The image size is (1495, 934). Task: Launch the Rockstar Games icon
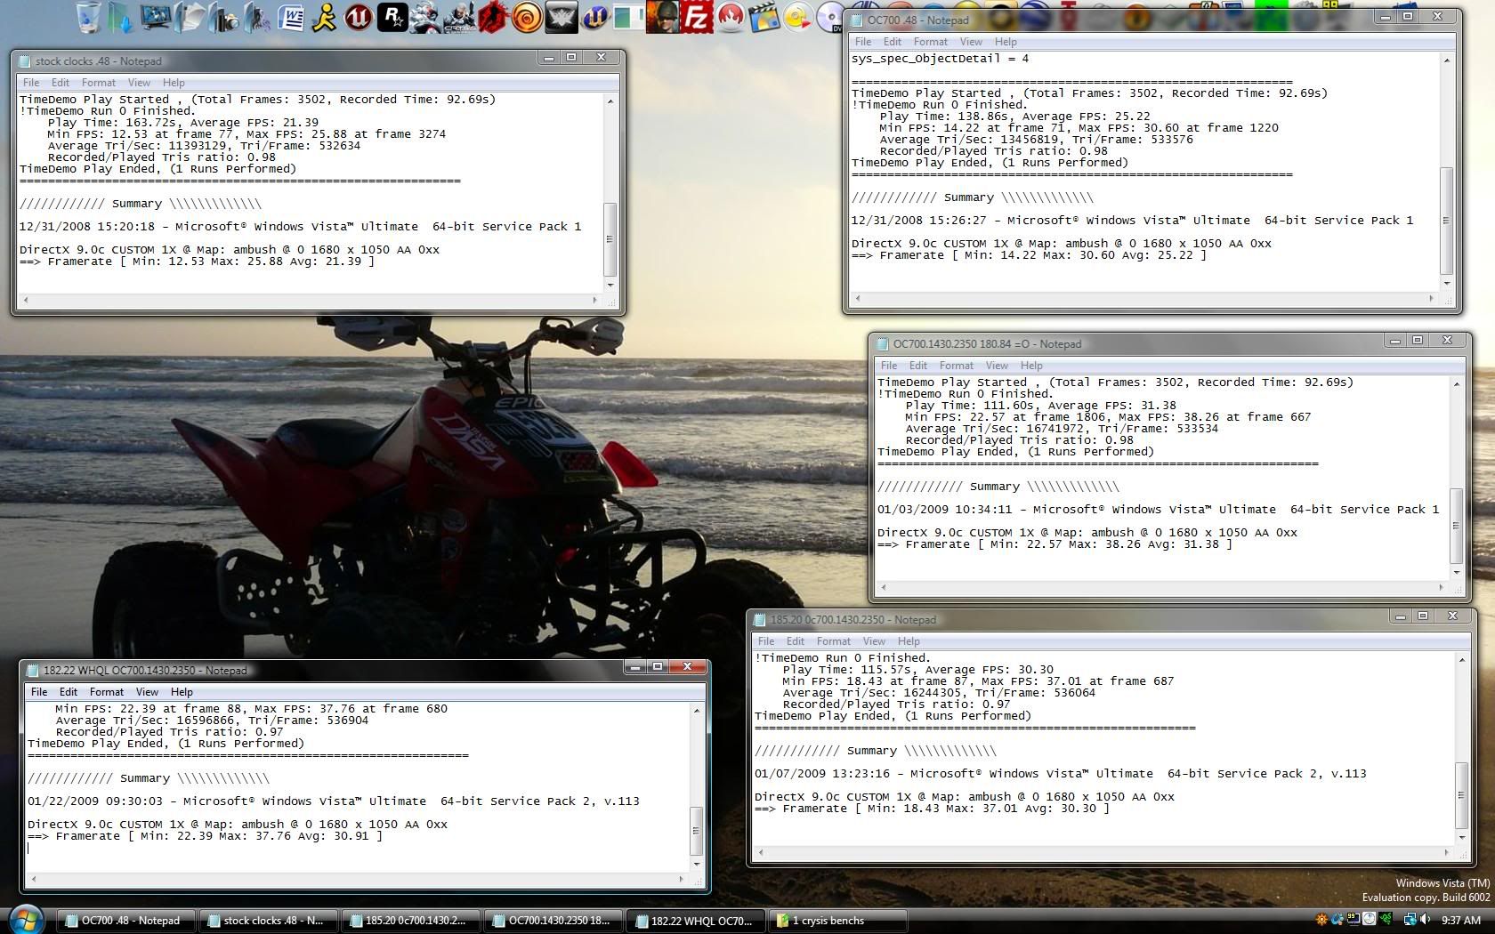coord(392,18)
